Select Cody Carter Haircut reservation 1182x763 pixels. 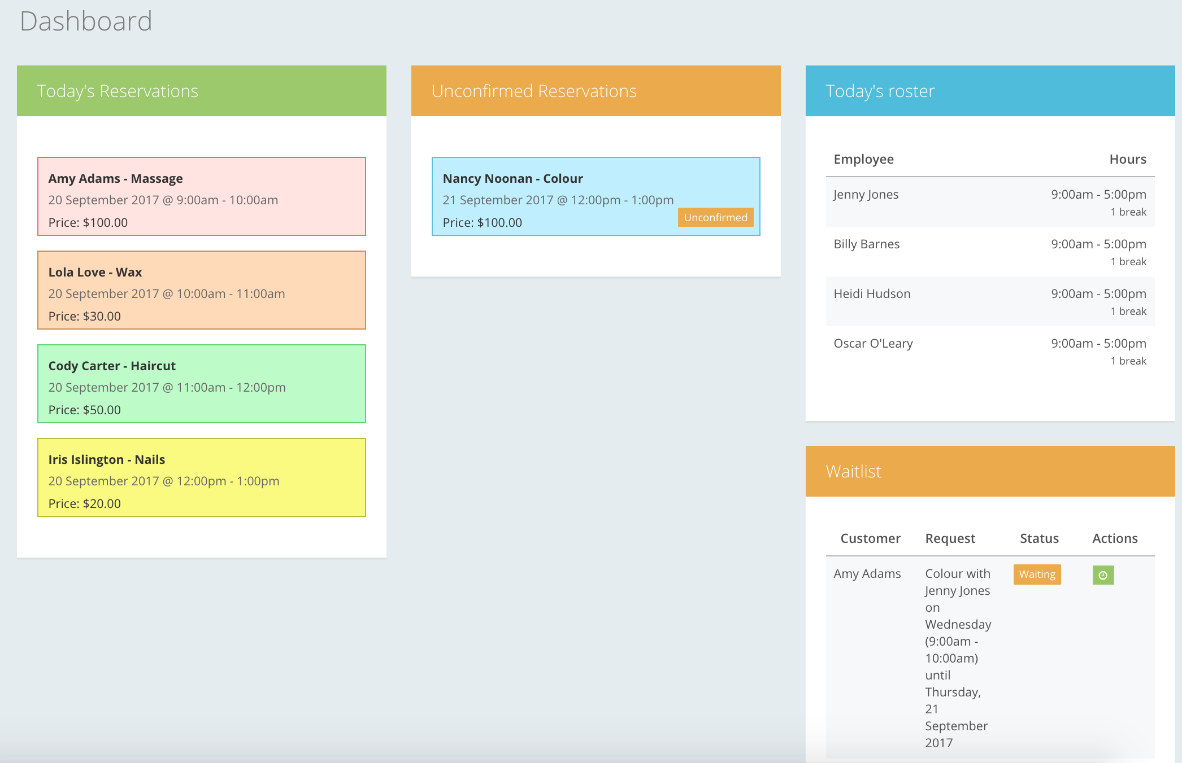202,384
